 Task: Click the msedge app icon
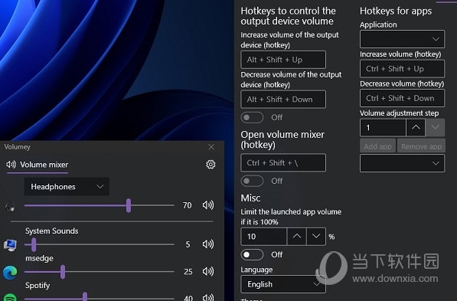pyautogui.click(x=10, y=272)
